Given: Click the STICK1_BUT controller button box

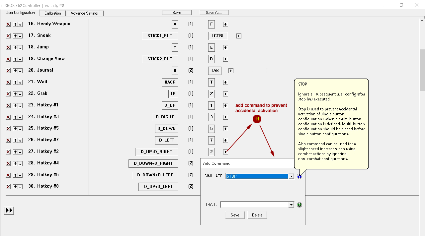Looking at the screenshot, I should pos(160,36).
